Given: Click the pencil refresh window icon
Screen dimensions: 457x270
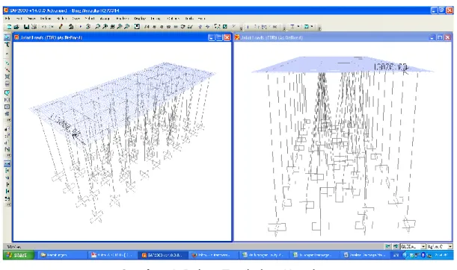Looking at the screenshot, I should pos(61,27).
